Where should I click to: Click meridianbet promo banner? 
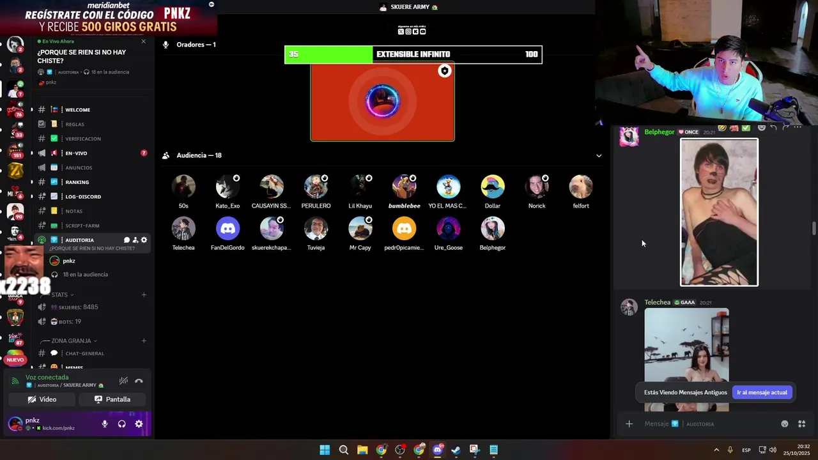pyautogui.click(x=109, y=17)
